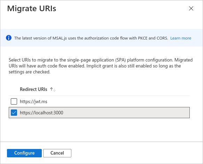Click the Migrate URIs title
The height and width of the screenshot is (164, 203).
pos(32,9)
